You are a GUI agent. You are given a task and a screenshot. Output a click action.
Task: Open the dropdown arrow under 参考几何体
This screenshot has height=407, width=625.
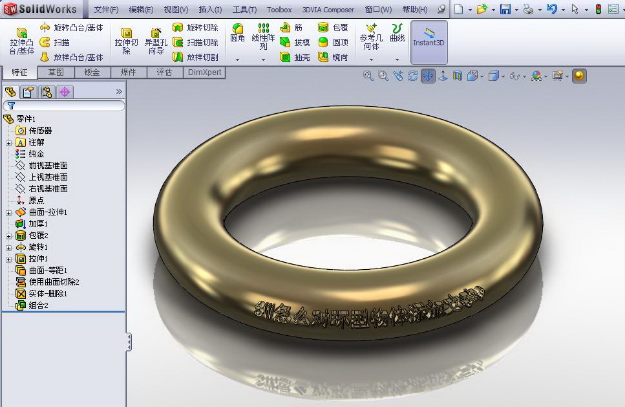pos(371,60)
